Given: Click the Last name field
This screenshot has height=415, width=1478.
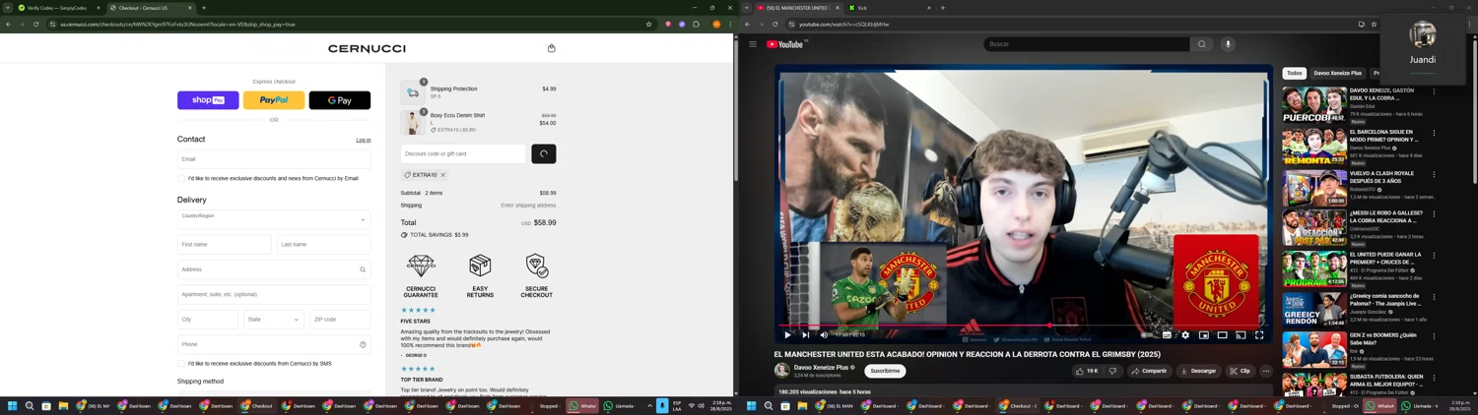Looking at the screenshot, I should click(323, 245).
